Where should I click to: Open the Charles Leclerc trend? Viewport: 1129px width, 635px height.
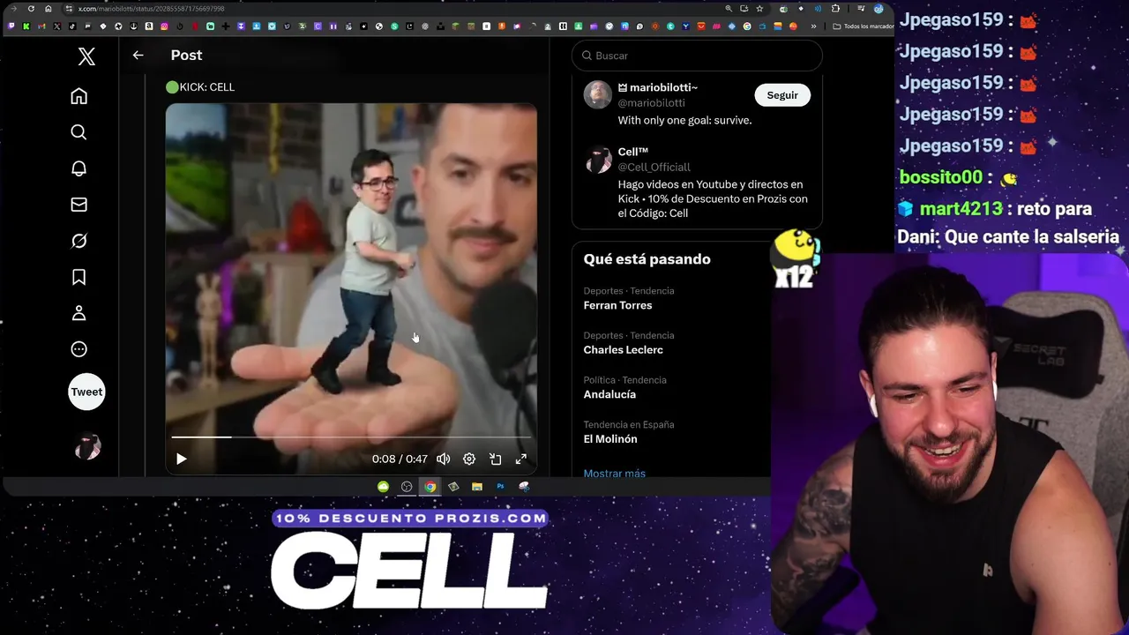point(623,350)
